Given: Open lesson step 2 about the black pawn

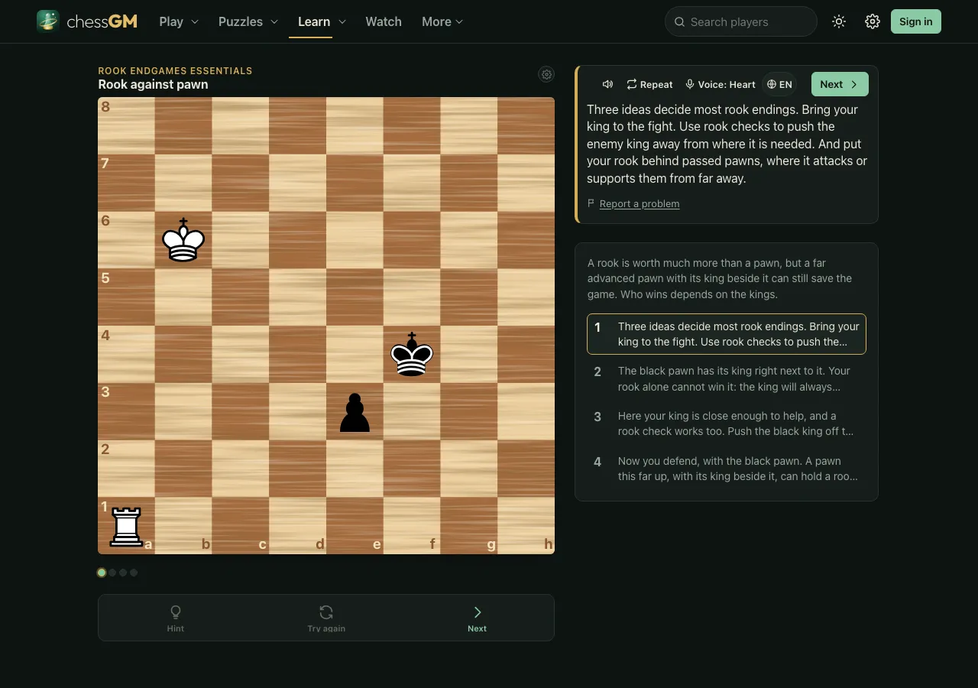Looking at the screenshot, I should click(x=727, y=378).
